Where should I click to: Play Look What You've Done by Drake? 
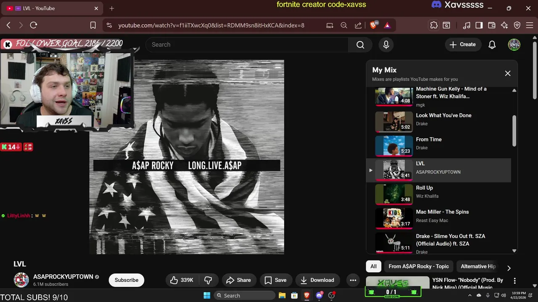[438, 121]
